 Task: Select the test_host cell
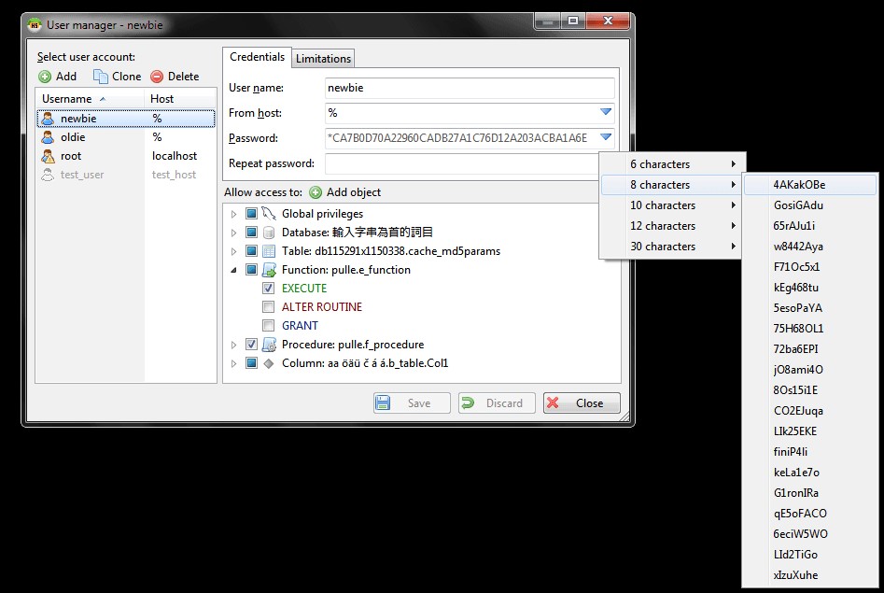coord(175,175)
